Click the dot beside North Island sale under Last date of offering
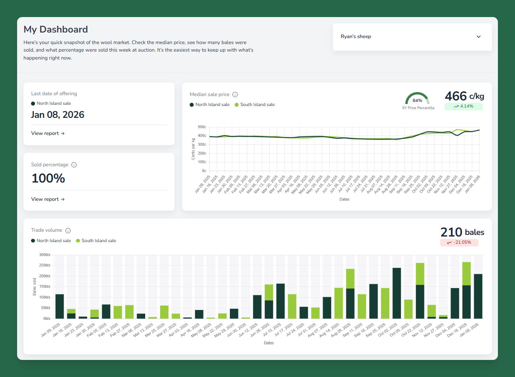The height and width of the screenshot is (377, 515). click(33, 104)
